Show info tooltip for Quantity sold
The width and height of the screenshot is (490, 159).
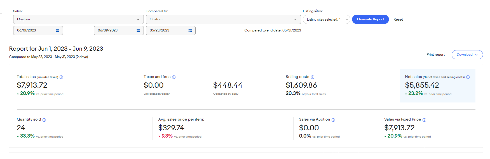point(44,120)
